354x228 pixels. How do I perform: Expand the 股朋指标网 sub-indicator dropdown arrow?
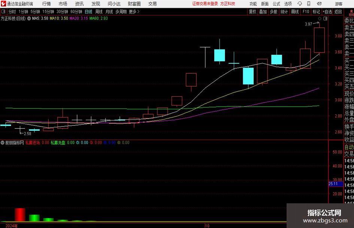3,143
